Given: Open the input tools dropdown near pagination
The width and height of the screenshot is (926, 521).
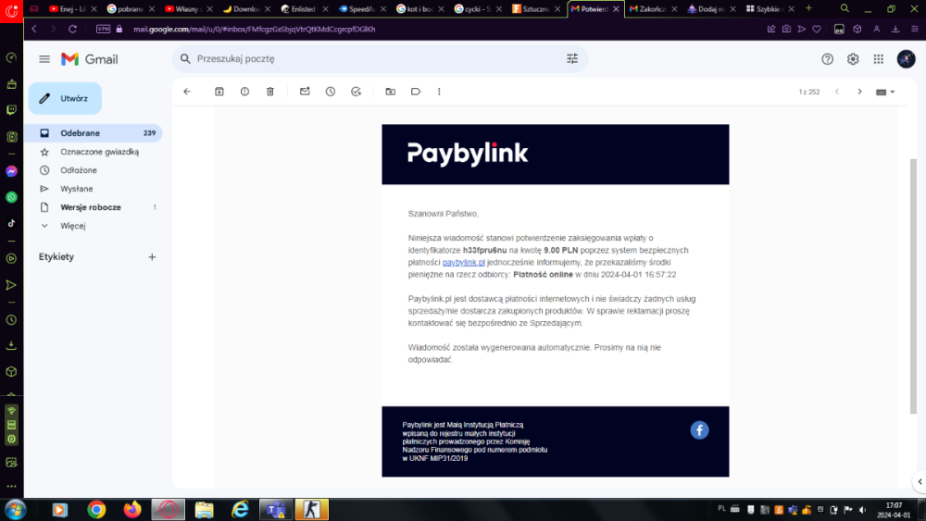Looking at the screenshot, I should [x=885, y=92].
